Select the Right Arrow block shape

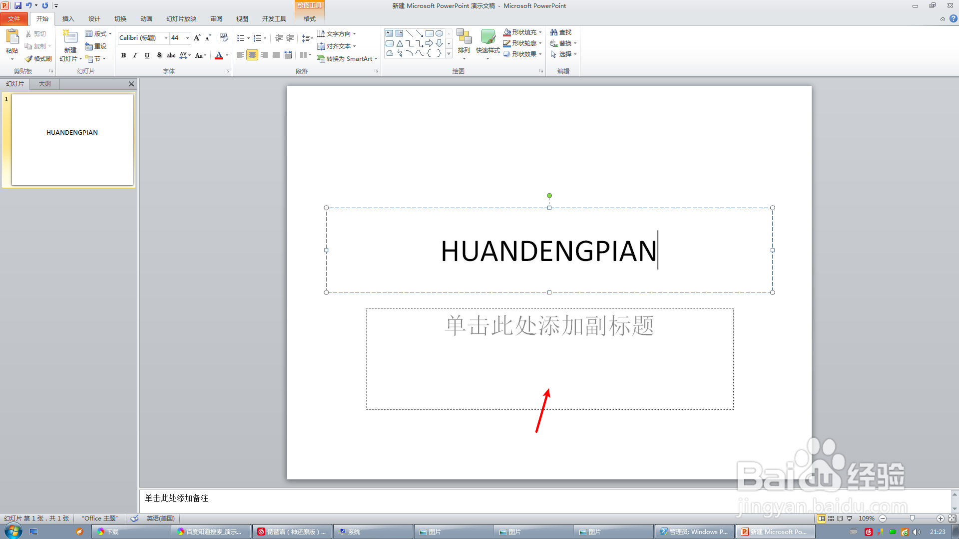[430, 43]
